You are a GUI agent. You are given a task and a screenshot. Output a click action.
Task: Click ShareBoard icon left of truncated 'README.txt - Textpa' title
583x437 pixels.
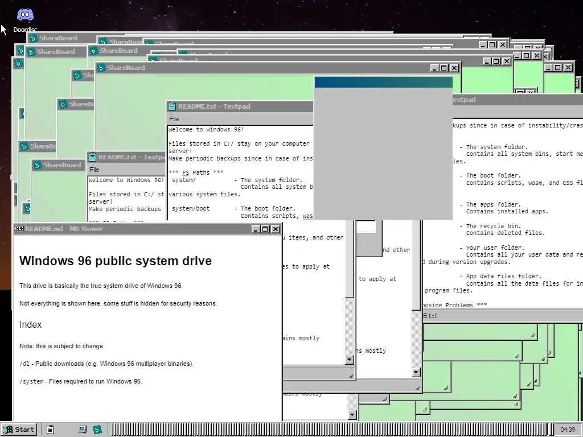tap(36, 165)
